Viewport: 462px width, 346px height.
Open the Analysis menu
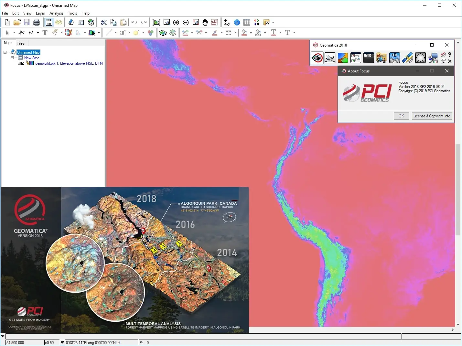pos(56,13)
